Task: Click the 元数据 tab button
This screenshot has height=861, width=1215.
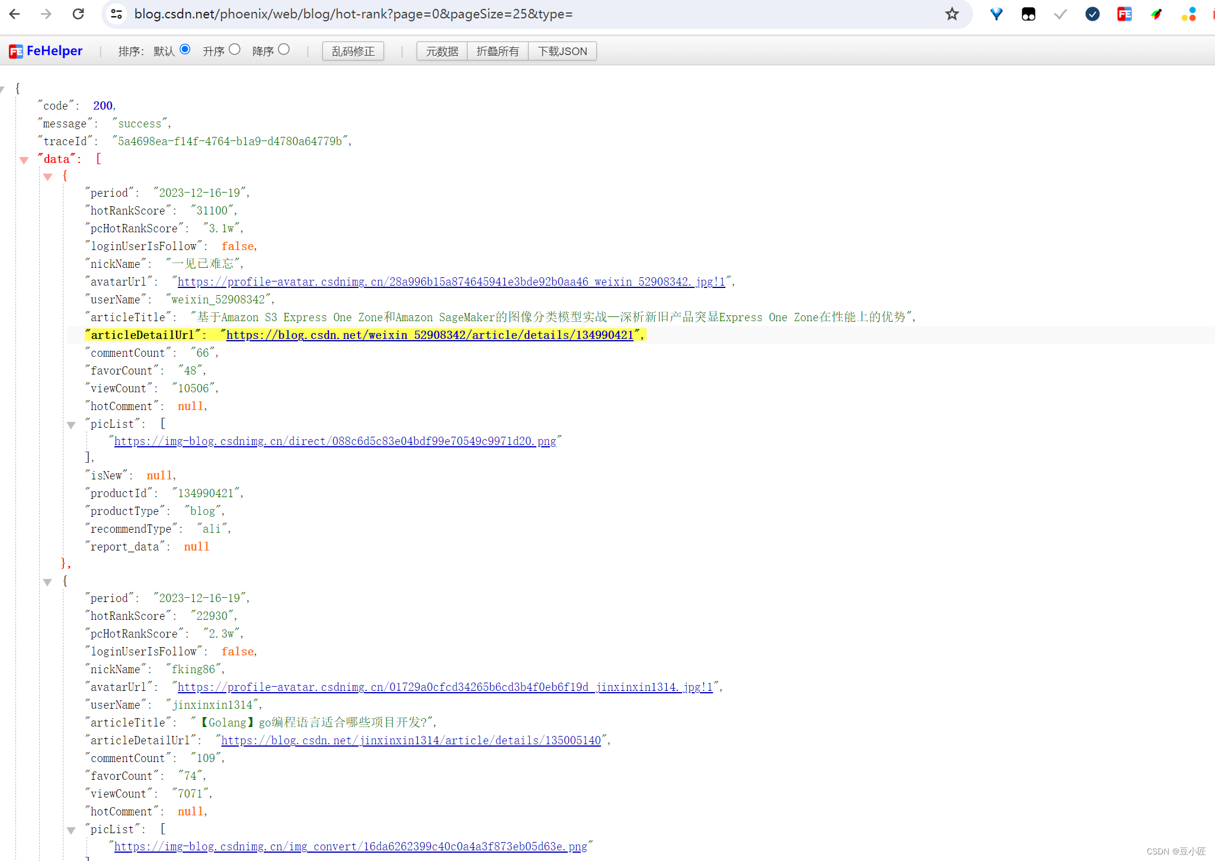Action: coord(442,51)
